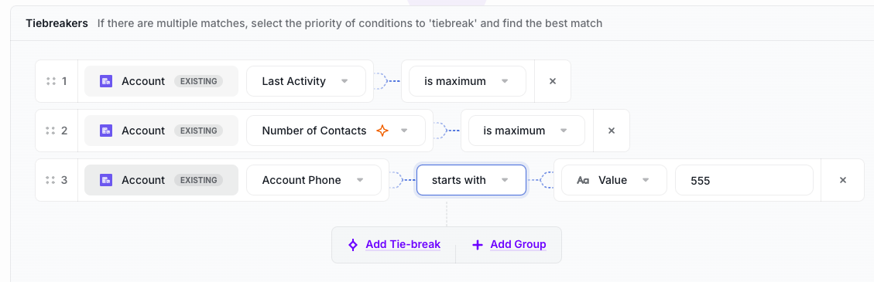Click Add Group button
Viewport: 874px width, 282px height.
(509, 245)
